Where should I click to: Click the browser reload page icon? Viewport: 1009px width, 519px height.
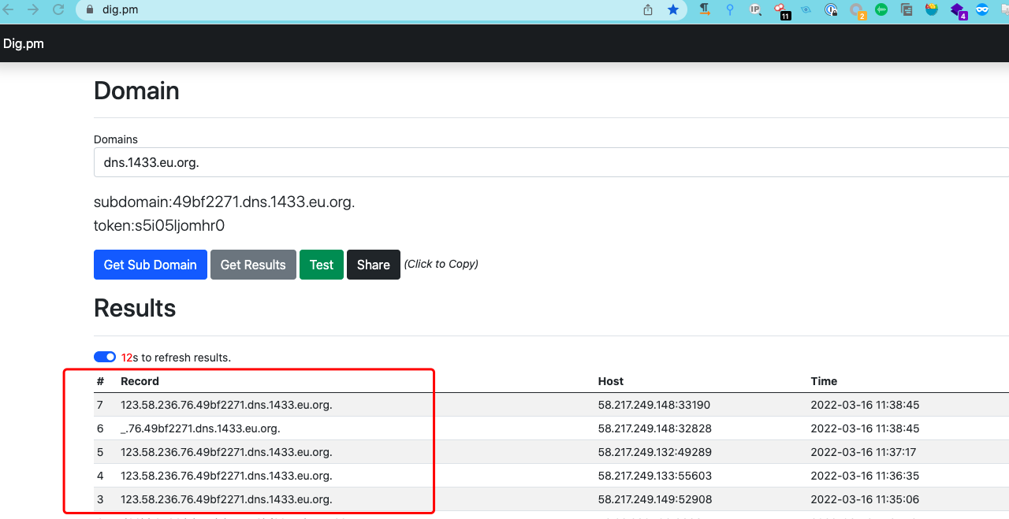click(x=58, y=9)
